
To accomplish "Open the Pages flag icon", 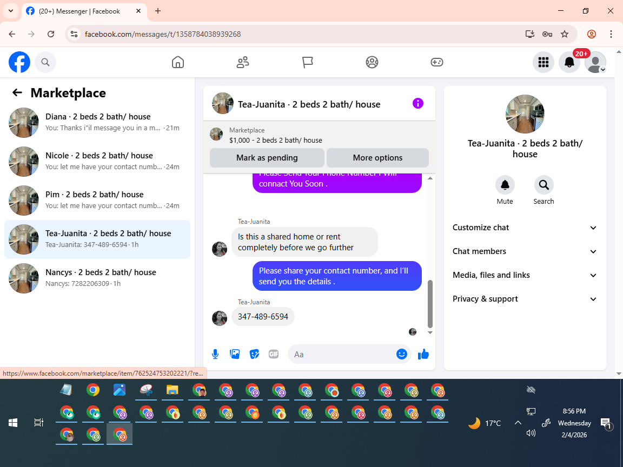I will [308, 62].
